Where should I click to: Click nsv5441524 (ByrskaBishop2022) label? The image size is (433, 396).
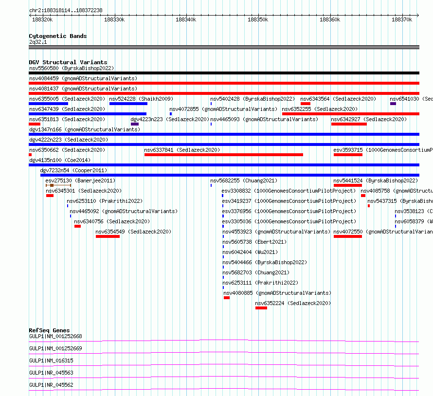pos(376,180)
